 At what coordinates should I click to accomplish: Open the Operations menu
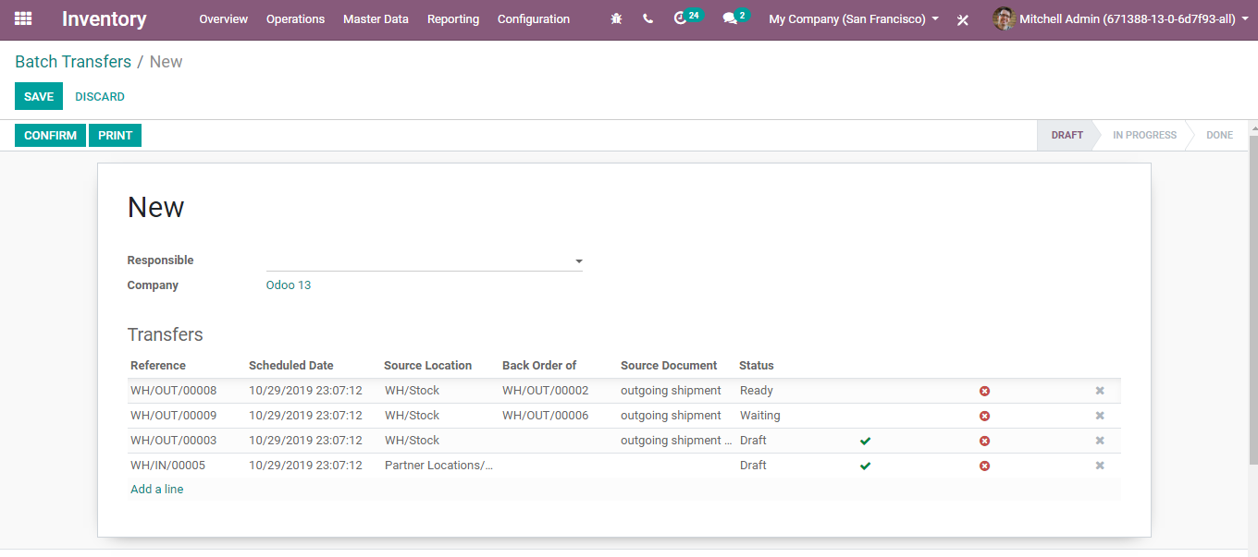295,18
